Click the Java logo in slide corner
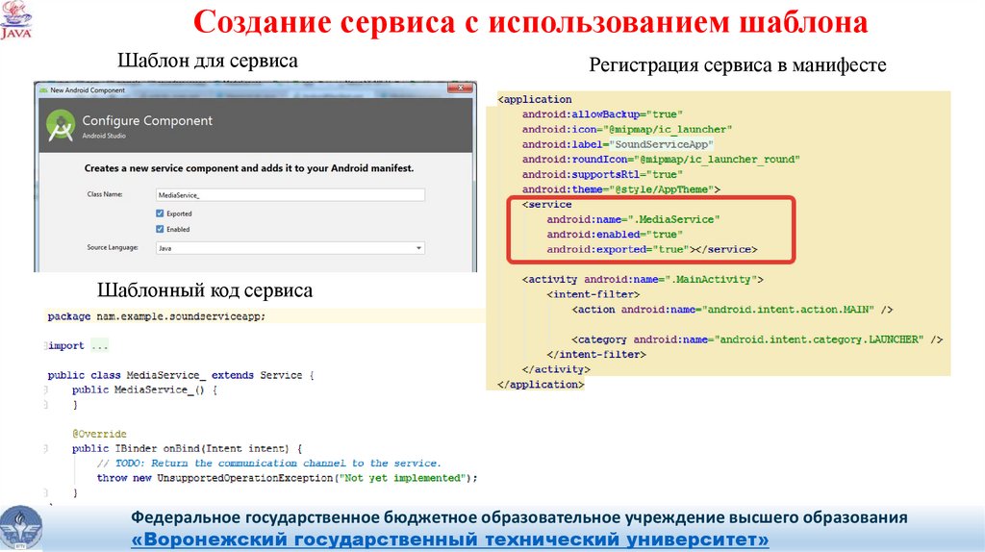Screen dimensions: 985x552 [17, 21]
